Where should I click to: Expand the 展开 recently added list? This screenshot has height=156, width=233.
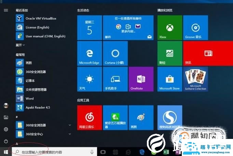(20, 45)
